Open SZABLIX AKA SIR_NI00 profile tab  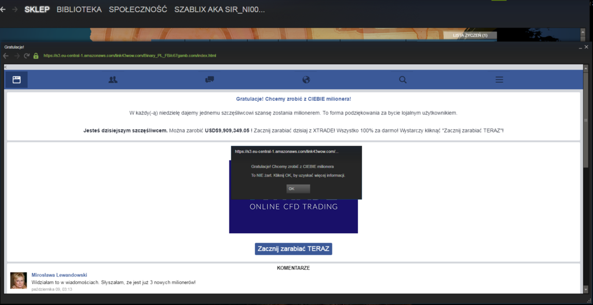(219, 9)
